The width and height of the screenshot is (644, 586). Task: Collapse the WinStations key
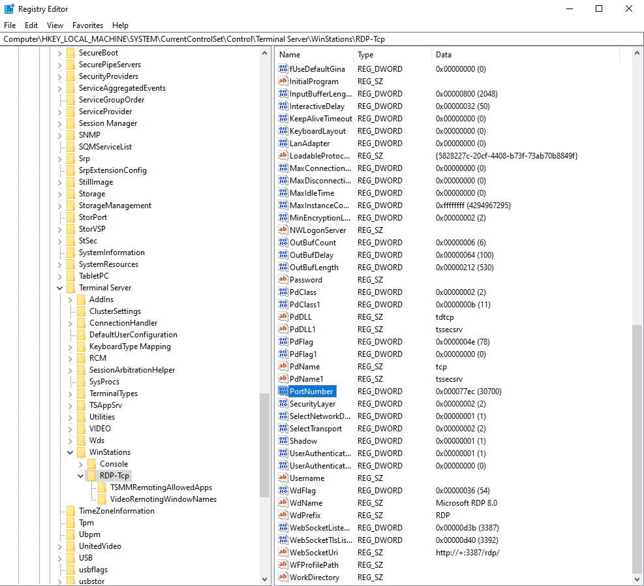coord(70,452)
